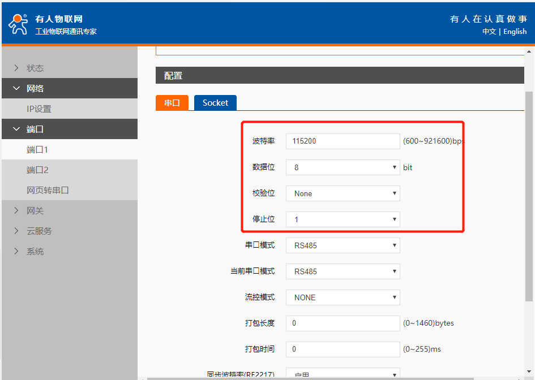This screenshot has height=380, width=535.
Task: Open the 网页转串口 page
Action: coord(48,191)
